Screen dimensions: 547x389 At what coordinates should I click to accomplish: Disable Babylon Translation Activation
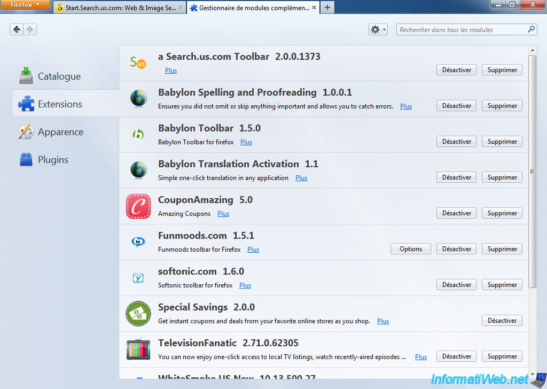point(456,177)
